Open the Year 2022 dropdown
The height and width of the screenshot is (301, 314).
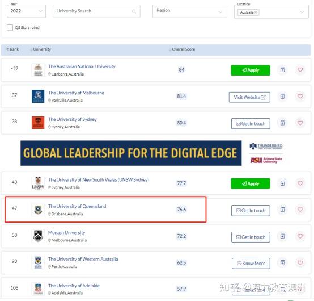coord(26,11)
